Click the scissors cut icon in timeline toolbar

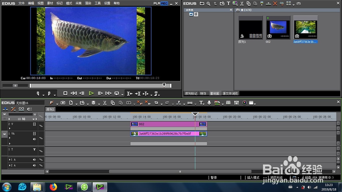pos(105,103)
